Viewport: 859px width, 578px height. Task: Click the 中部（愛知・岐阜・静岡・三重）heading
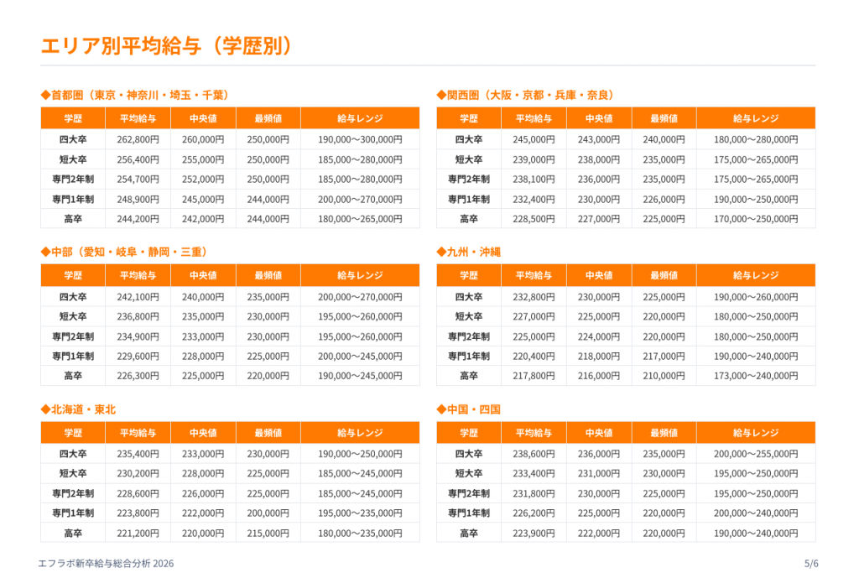[124, 252]
